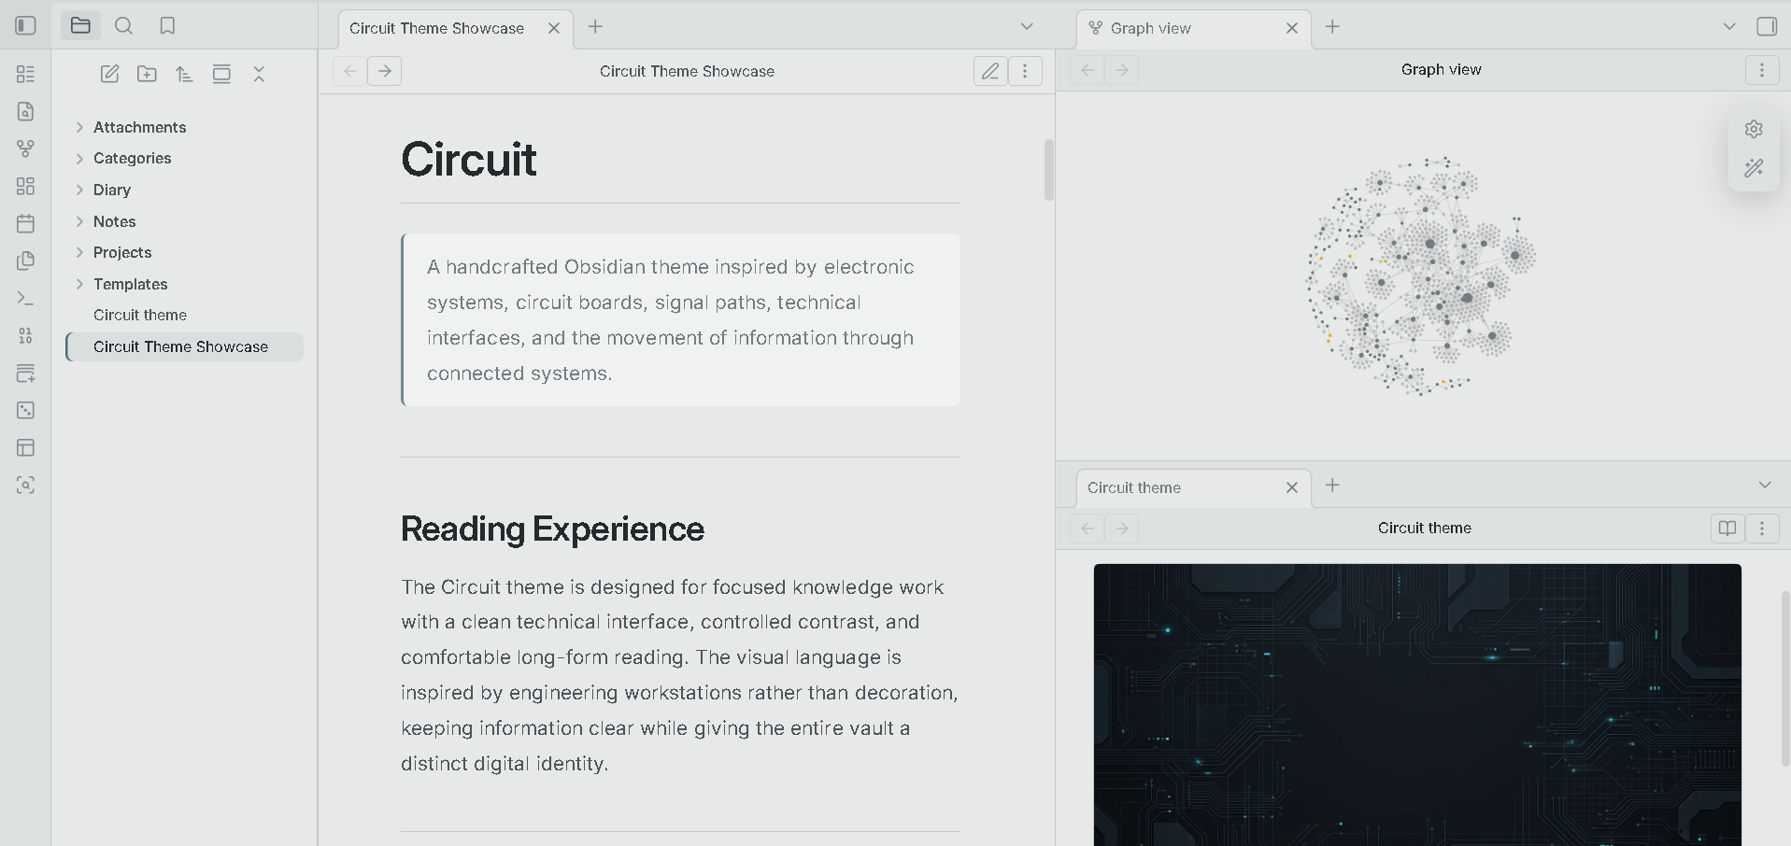Go back in the Circuit theme pane

(x=1087, y=529)
